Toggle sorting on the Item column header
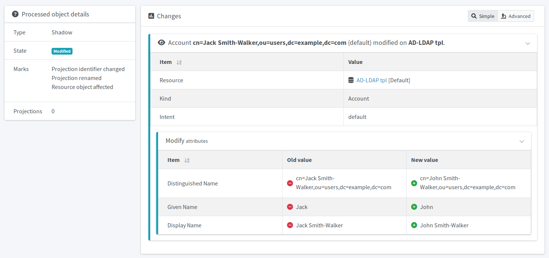The height and width of the screenshot is (258, 549). pos(179,62)
